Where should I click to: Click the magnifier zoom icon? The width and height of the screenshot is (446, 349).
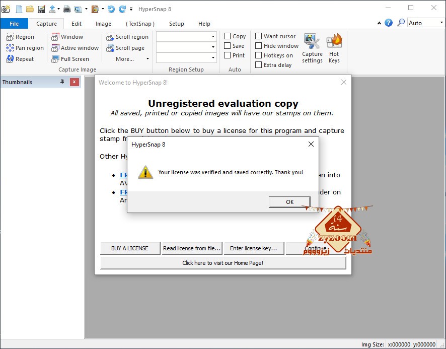coord(401,23)
